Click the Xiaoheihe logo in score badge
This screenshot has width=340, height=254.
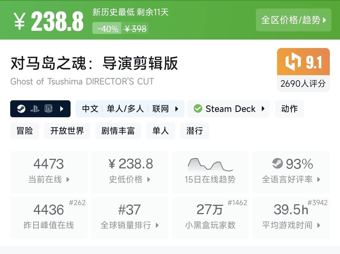click(x=293, y=62)
